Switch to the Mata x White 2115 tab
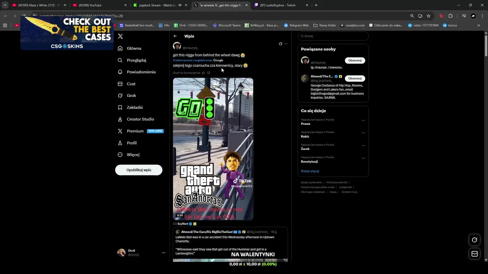 coord(39,5)
